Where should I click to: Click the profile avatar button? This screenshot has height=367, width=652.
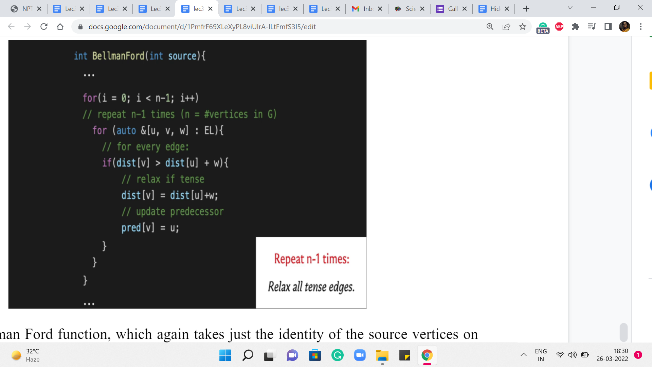point(624,27)
